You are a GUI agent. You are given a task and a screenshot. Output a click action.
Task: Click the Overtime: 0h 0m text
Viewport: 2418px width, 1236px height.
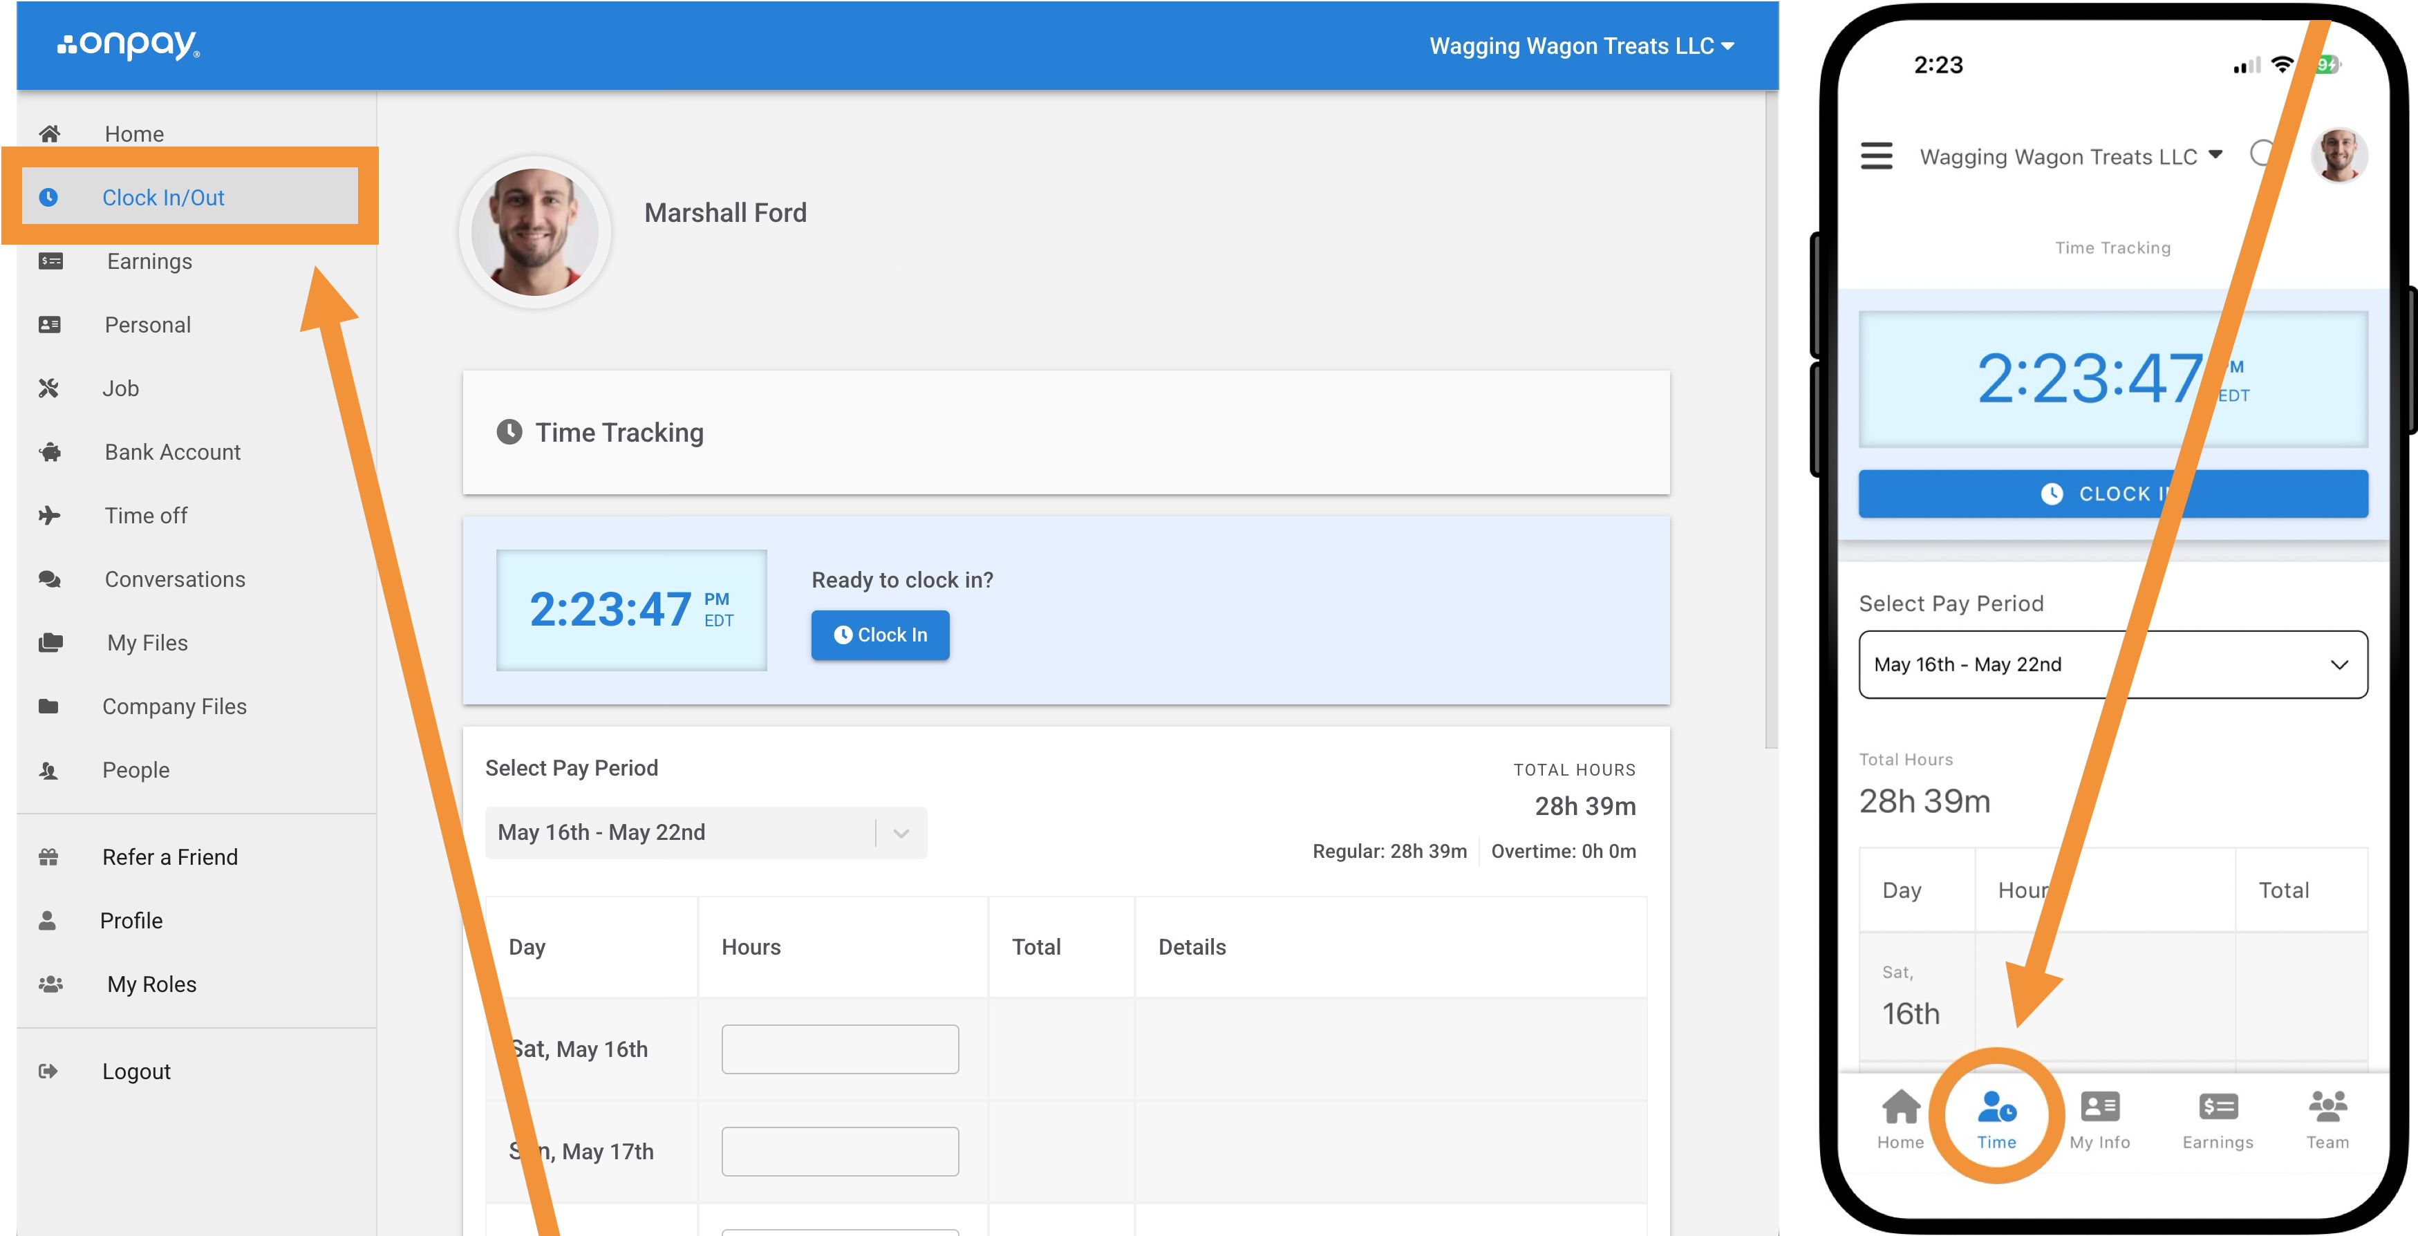point(1564,851)
